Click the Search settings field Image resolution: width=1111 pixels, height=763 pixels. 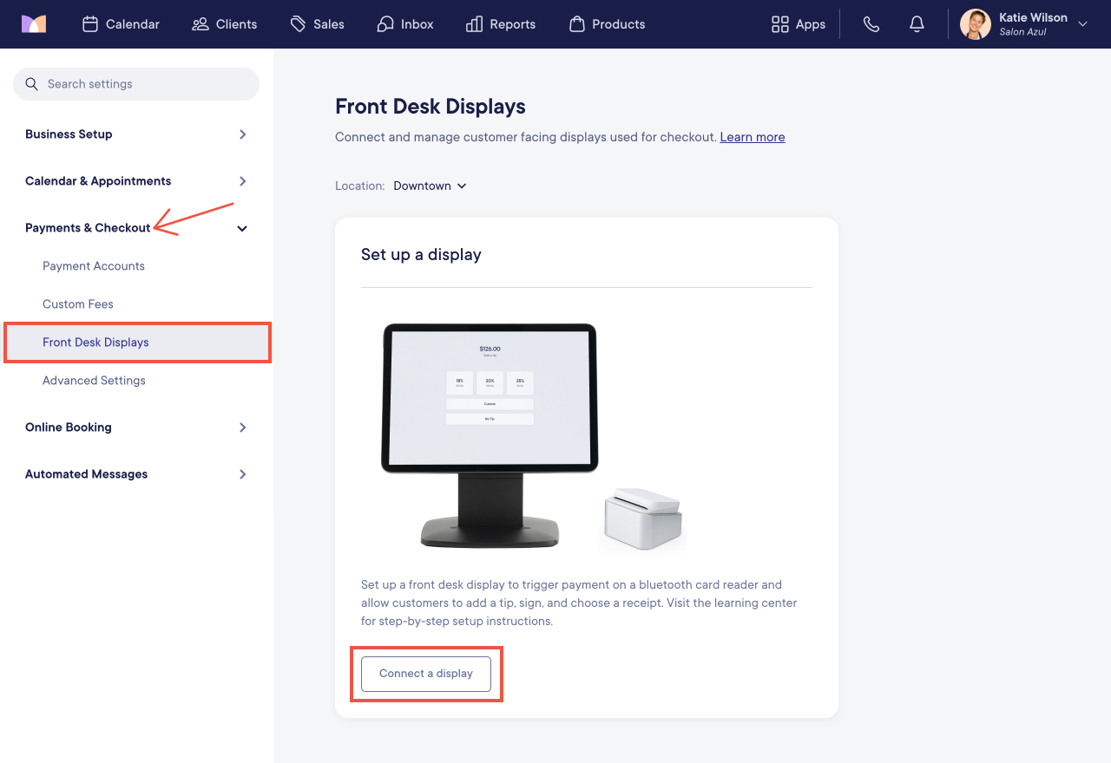(x=136, y=84)
